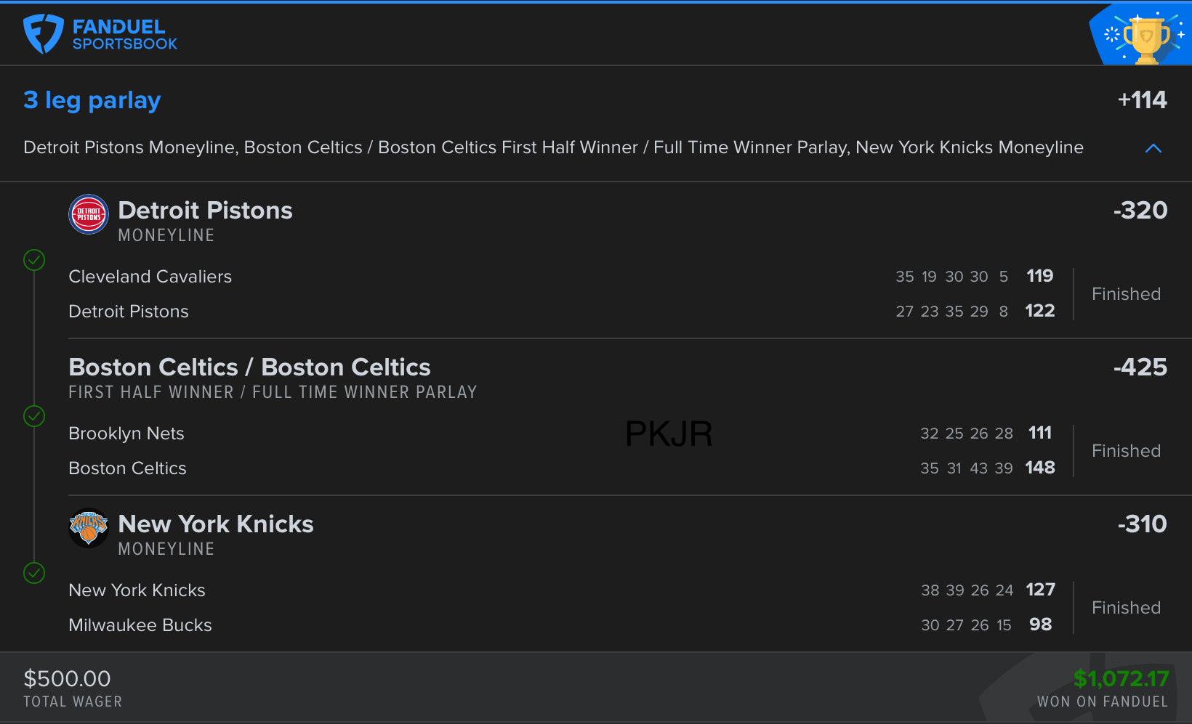Click the FanDuel shield logo icon
The image size is (1192, 724).
[x=43, y=34]
